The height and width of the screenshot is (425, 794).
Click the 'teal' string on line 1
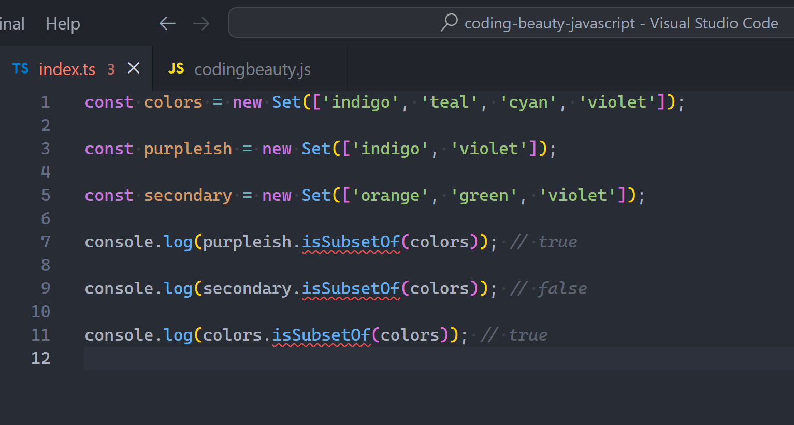pyautogui.click(x=449, y=102)
